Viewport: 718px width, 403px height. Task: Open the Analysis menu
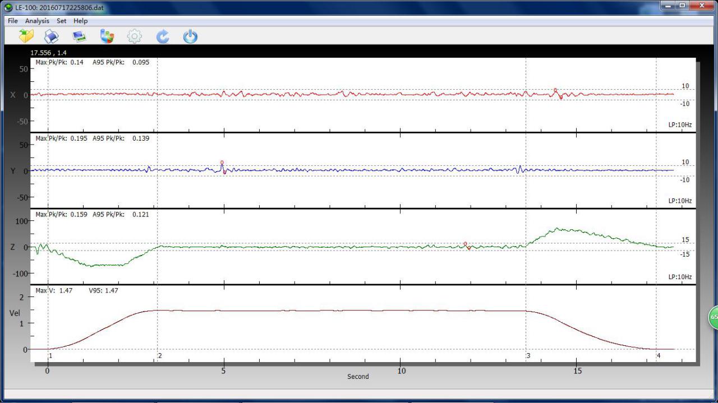[37, 21]
